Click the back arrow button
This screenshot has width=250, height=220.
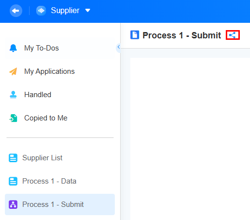pos(16,11)
